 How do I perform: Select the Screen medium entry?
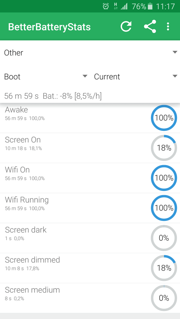tap(90, 298)
